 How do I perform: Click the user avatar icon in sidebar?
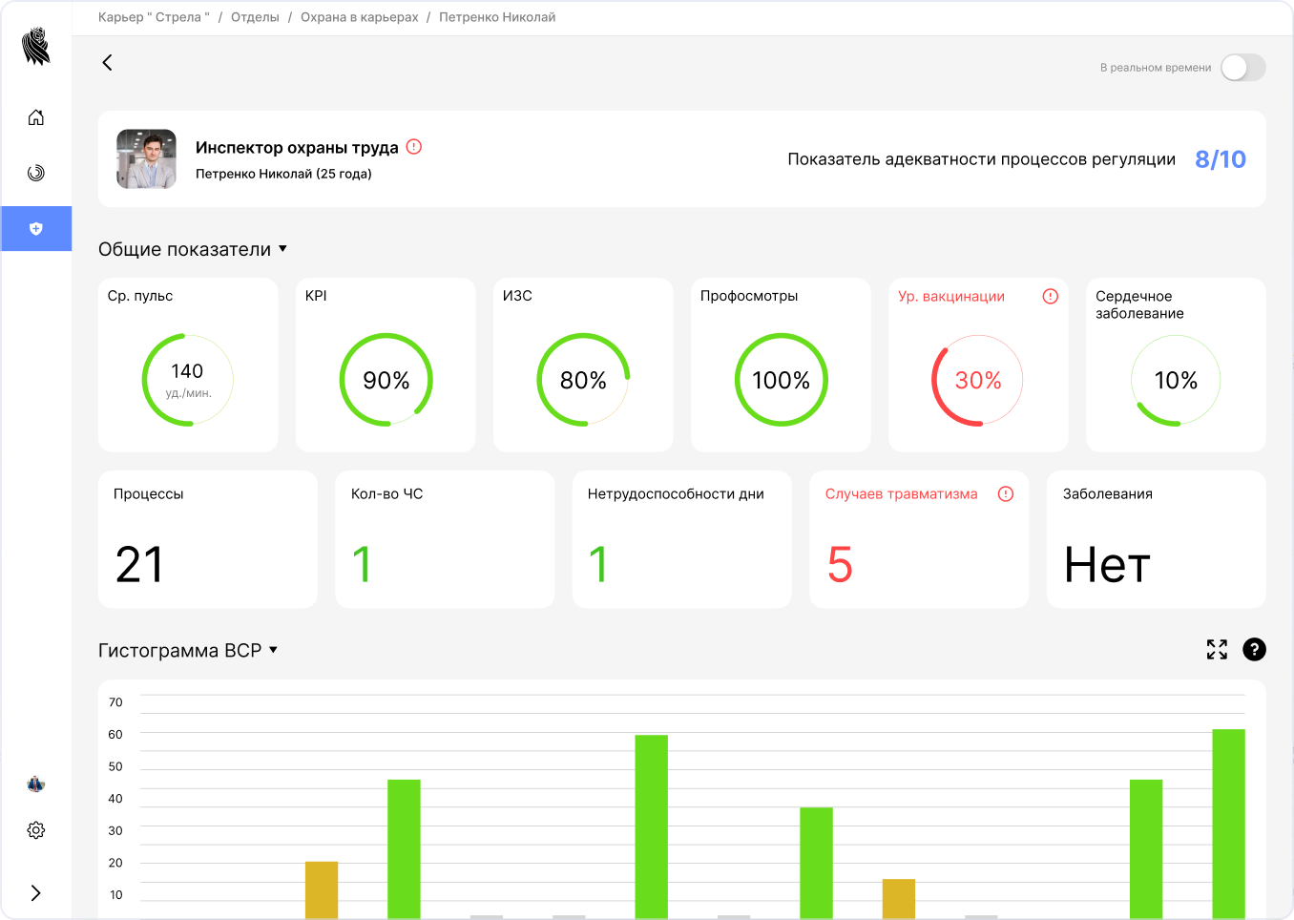(36, 784)
